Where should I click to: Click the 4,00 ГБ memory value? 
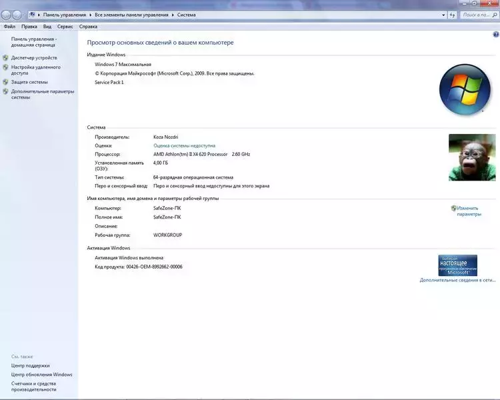[x=161, y=163]
